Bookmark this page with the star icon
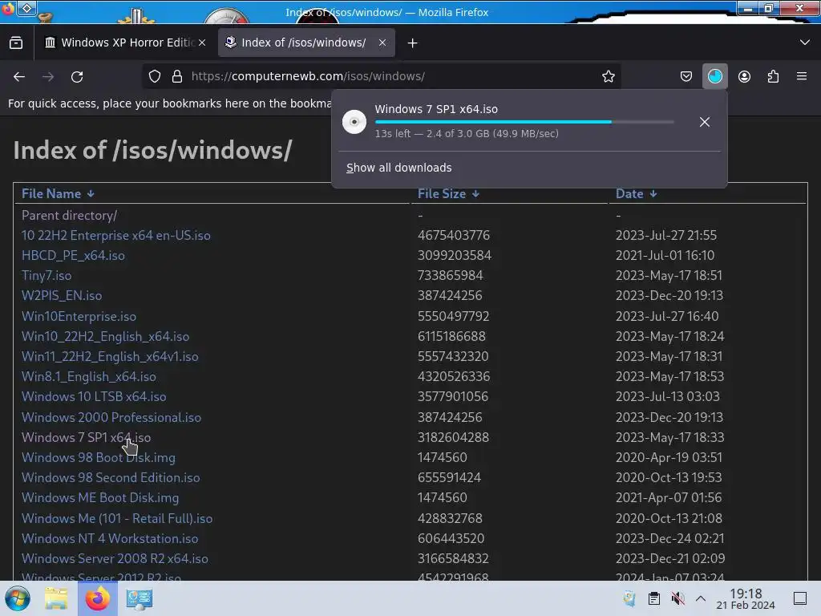This screenshot has width=821, height=616. tap(608, 76)
